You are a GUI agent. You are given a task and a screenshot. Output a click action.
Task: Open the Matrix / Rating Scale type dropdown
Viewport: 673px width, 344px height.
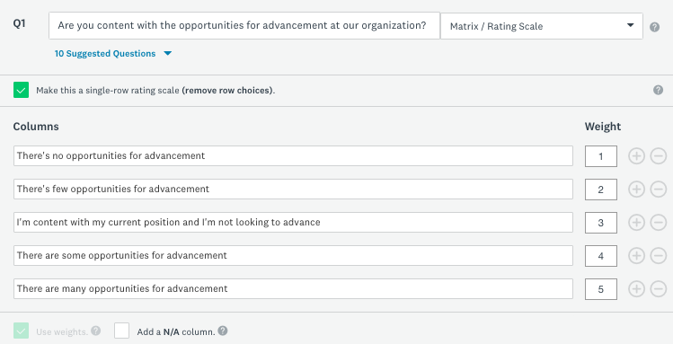point(541,26)
